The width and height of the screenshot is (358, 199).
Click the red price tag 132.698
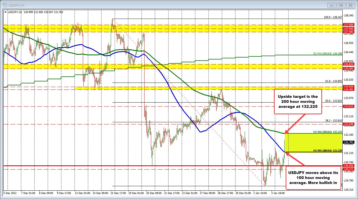pyautogui.click(x=349, y=124)
